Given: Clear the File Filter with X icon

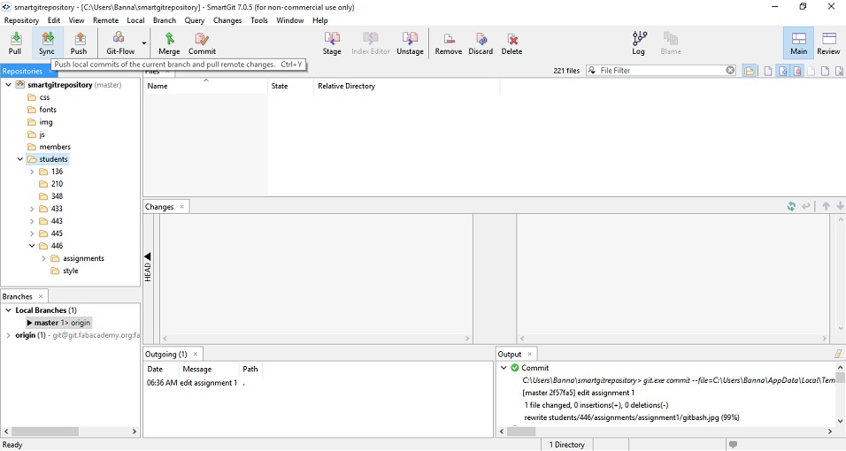Looking at the screenshot, I should 730,70.
